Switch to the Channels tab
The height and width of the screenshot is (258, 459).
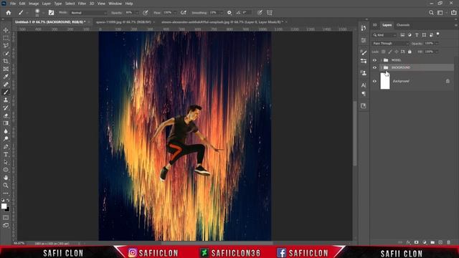[403, 25]
